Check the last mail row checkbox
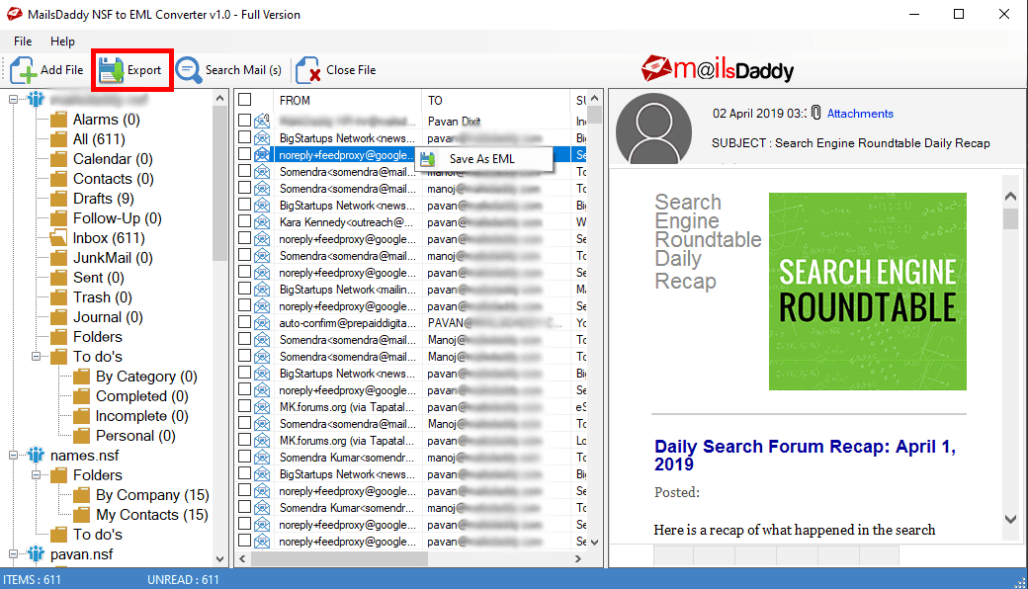The image size is (1028, 589). (x=244, y=541)
